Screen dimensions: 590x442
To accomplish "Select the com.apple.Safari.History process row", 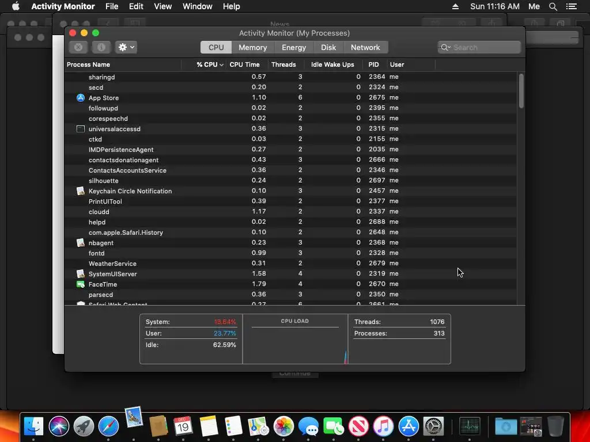I will [291, 233].
